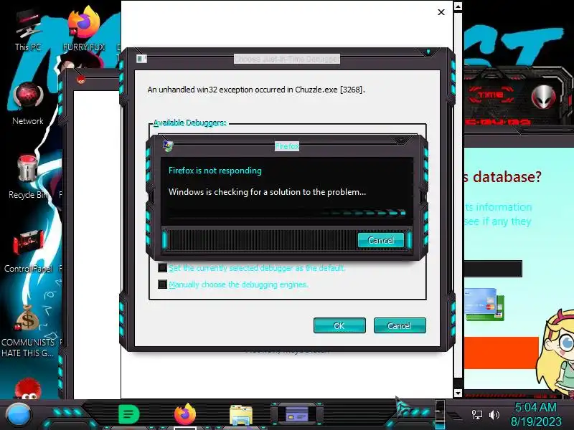Open the credit card app taskbar item
The image size is (574, 430).
coord(297,416)
